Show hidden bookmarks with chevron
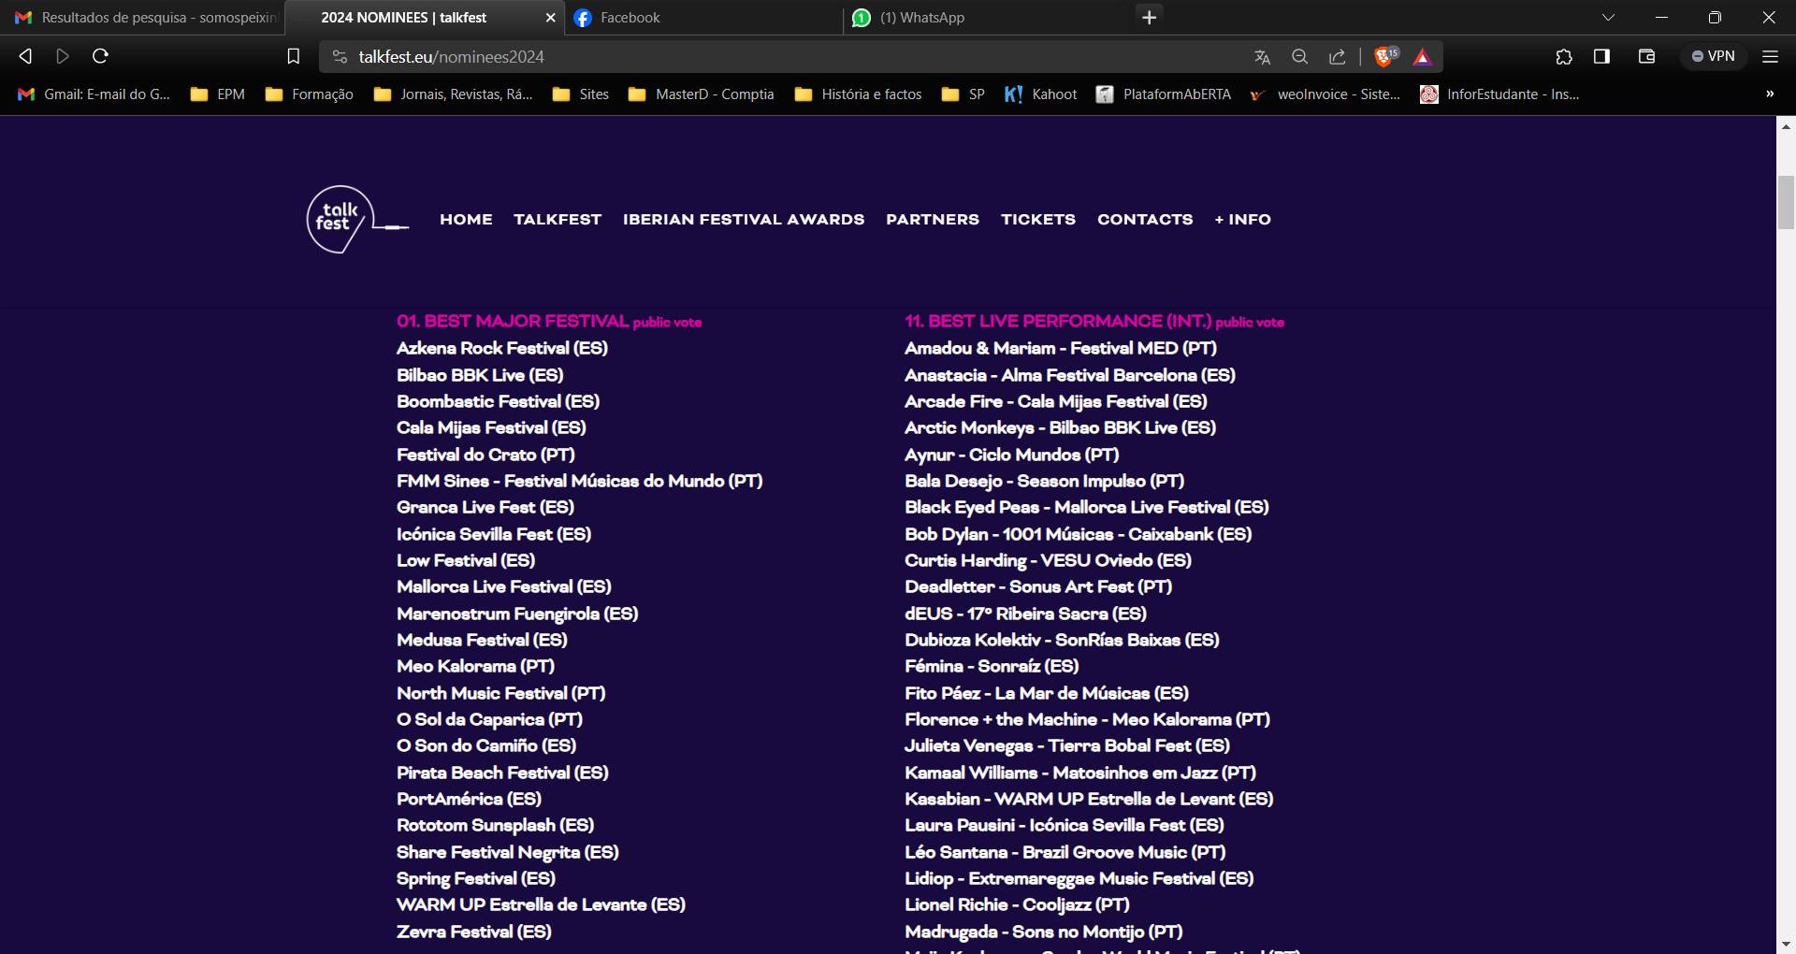1796x954 pixels. pyautogui.click(x=1770, y=94)
